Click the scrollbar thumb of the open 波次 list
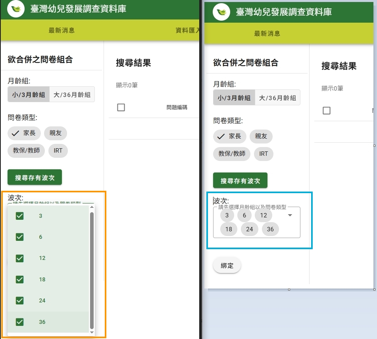 pos(92,270)
